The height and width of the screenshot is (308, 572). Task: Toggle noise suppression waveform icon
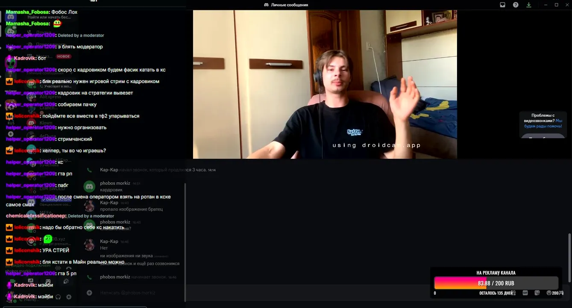pos(58,269)
